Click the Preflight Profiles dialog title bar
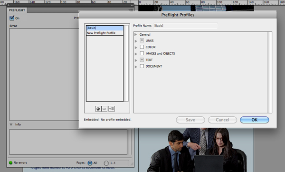Screen dimensions: 285x172 tap(178, 15)
